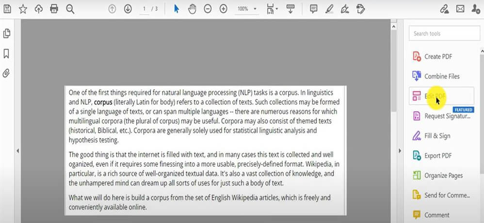Click the Save file icon

click(x=7, y=9)
